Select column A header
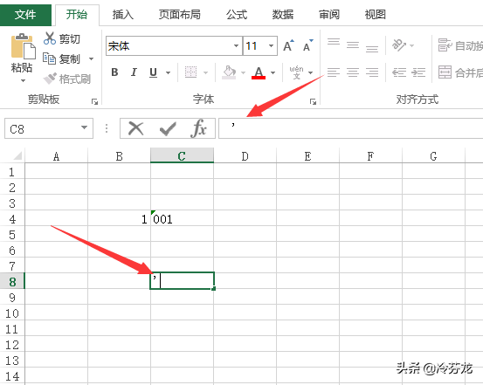This screenshot has height=385, width=483. point(57,155)
